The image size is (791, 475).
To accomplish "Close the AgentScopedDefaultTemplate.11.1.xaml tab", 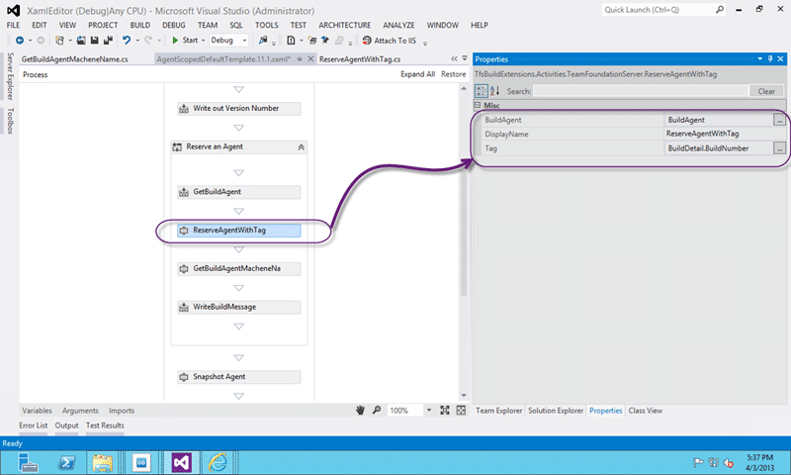I will click(310, 59).
